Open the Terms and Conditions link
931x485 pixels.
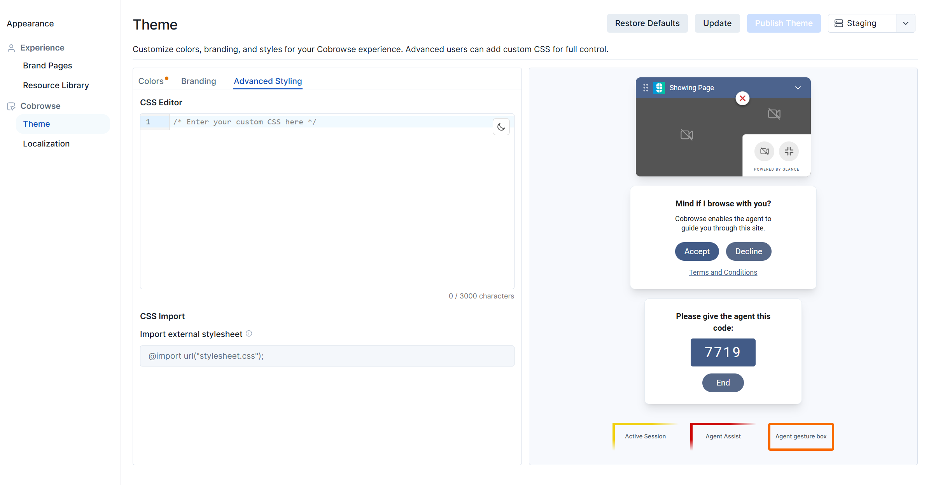[723, 272]
